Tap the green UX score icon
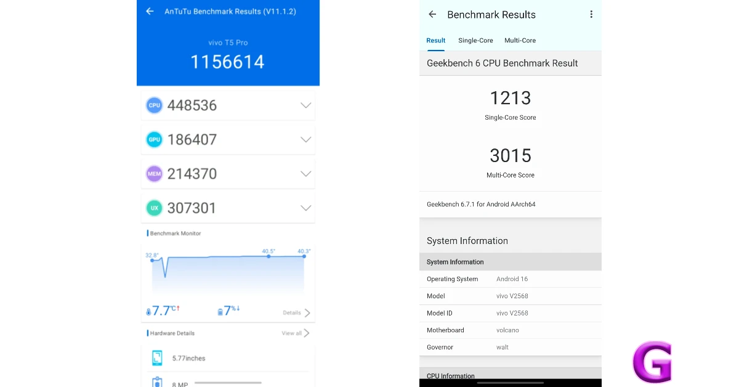Image resolution: width=739 pixels, height=387 pixels. pos(155,208)
